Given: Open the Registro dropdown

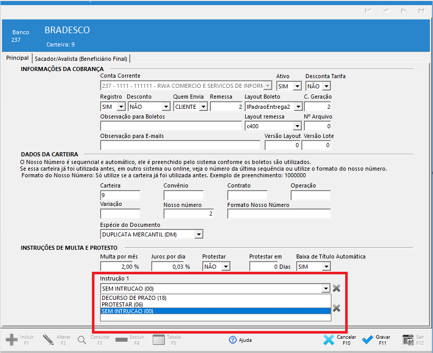Looking at the screenshot, I should point(121,107).
